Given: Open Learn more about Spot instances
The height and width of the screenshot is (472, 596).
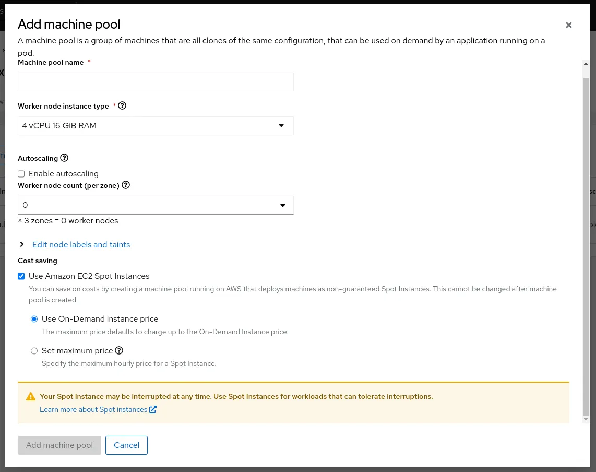Looking at the screenshot, I should click(x=93, y=409).
